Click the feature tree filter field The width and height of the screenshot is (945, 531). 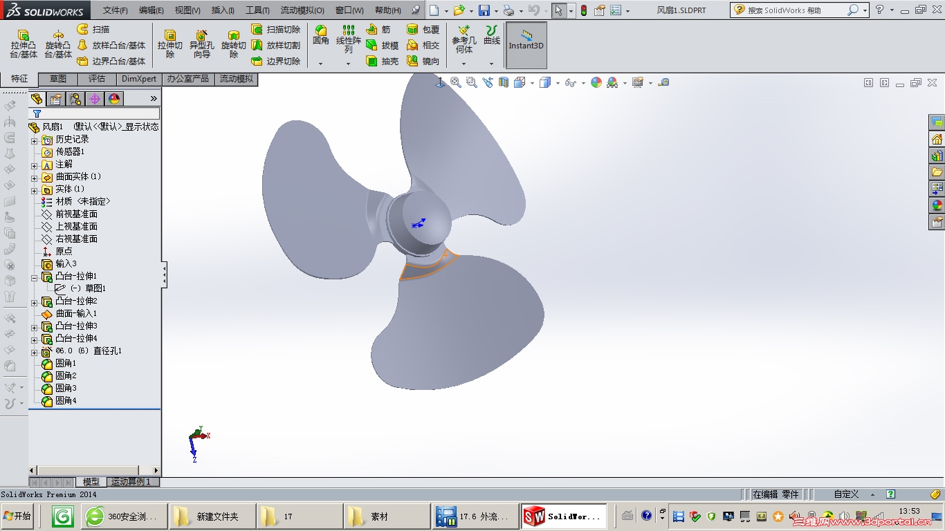point(95,113)
